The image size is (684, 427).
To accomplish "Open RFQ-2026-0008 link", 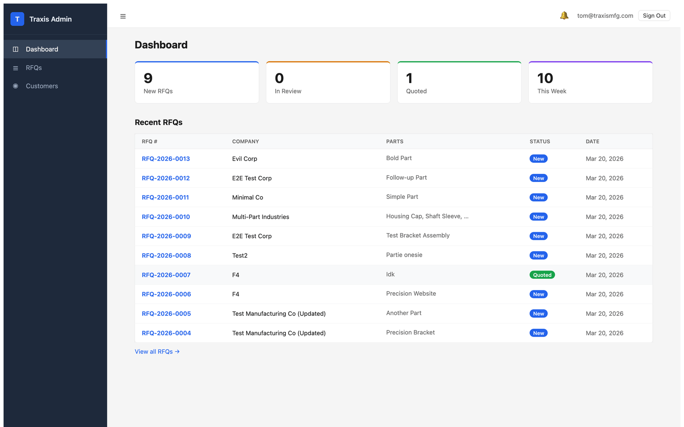I will pos(166,256).
